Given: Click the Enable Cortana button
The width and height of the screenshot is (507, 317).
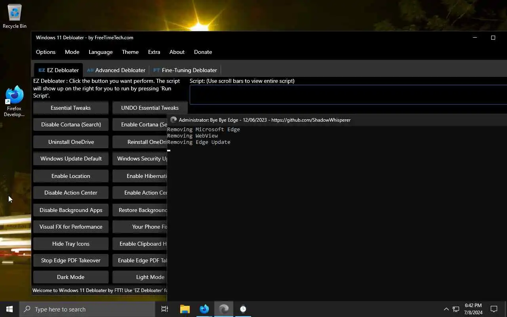Looking at the screenshot, I should point(140,124).
